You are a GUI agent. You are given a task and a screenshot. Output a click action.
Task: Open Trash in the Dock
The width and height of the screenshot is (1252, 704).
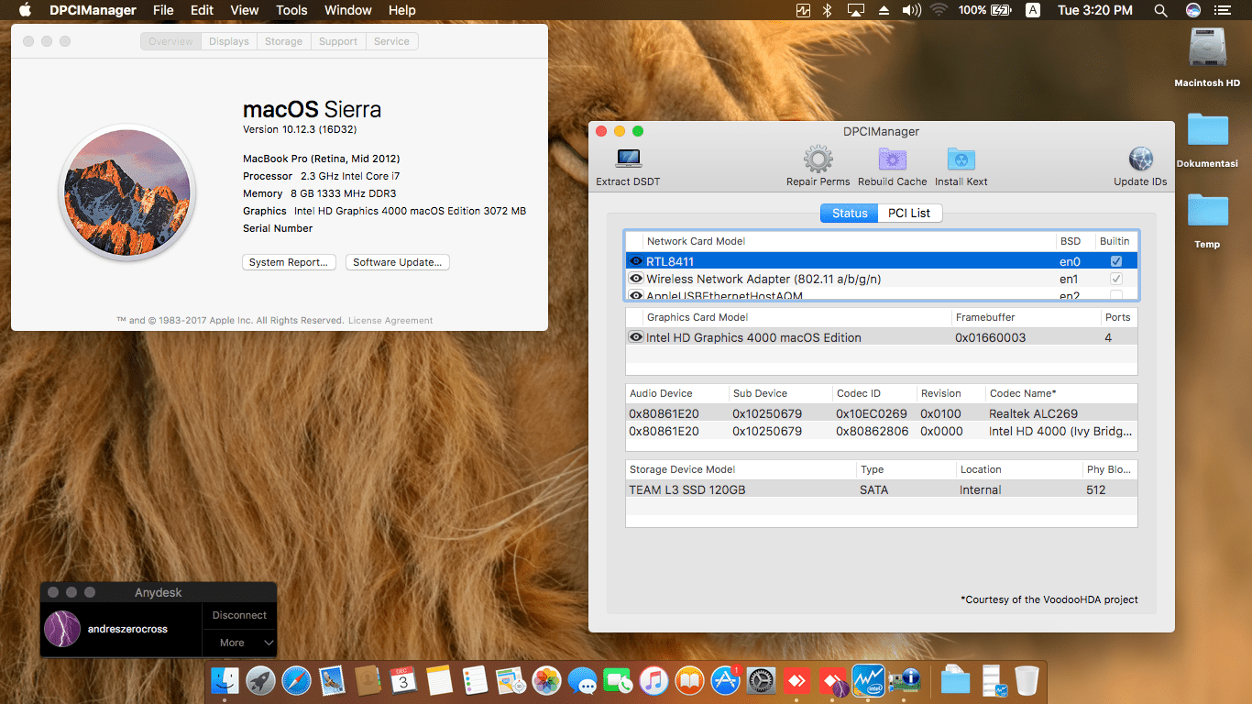pyautogui.click(x=1027, y=680)
